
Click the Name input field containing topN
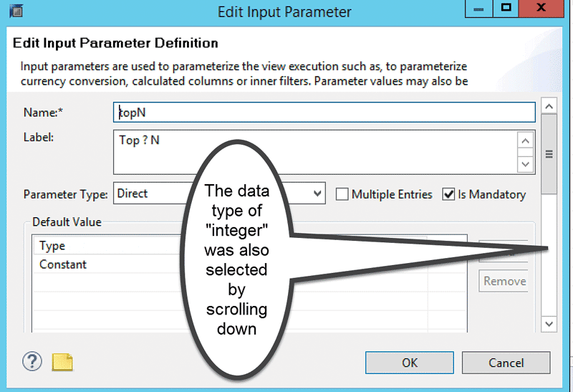click(324, 113)
